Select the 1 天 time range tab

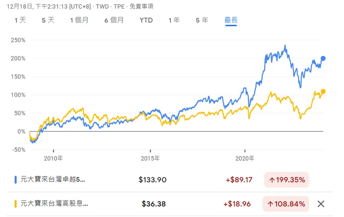point(20,20)
